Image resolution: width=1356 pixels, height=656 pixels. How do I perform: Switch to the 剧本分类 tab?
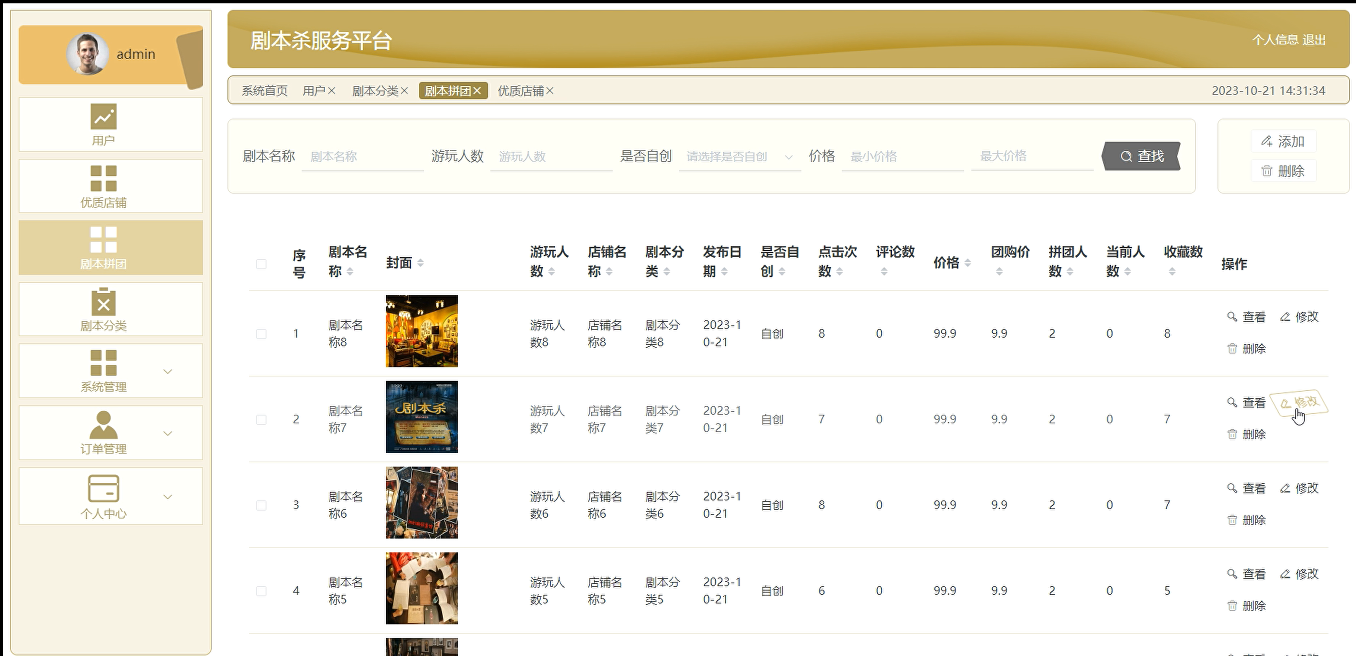375,91
